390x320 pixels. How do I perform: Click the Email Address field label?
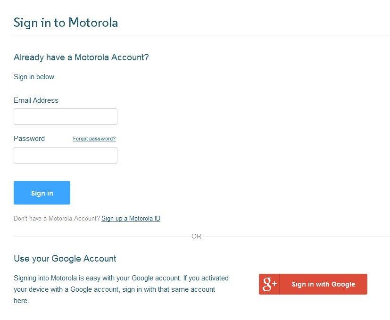click(x=36, y=100)
